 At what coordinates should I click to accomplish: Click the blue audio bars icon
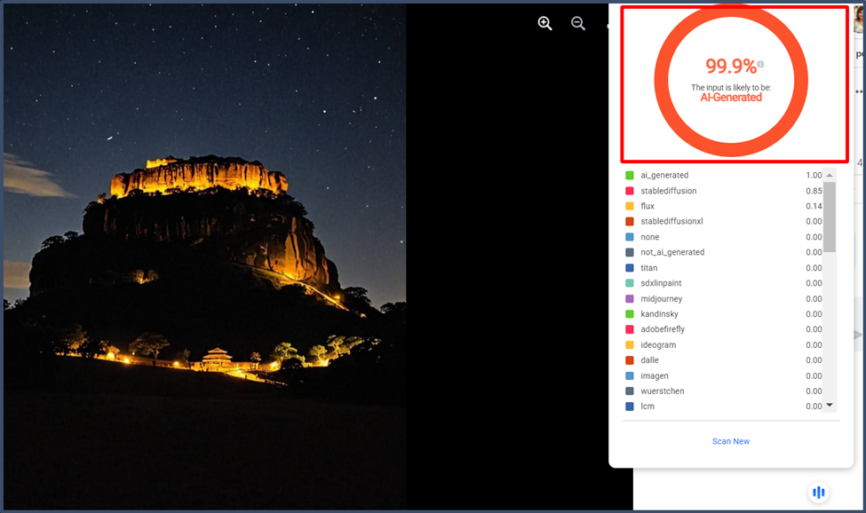[819, 492]
